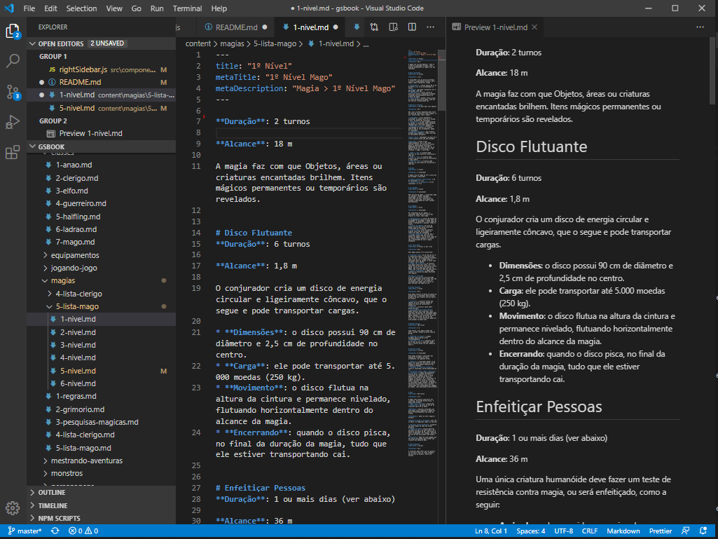The image size is (718, 539).
Task: Expand the OUTLINE section
Action: [x=52, y=493]
